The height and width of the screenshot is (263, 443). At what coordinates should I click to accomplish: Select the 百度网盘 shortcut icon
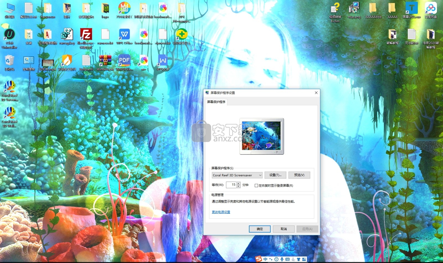(431, 11)
